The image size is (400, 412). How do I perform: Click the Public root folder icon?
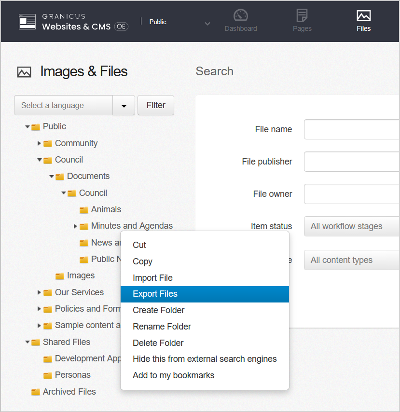point(36,127)
